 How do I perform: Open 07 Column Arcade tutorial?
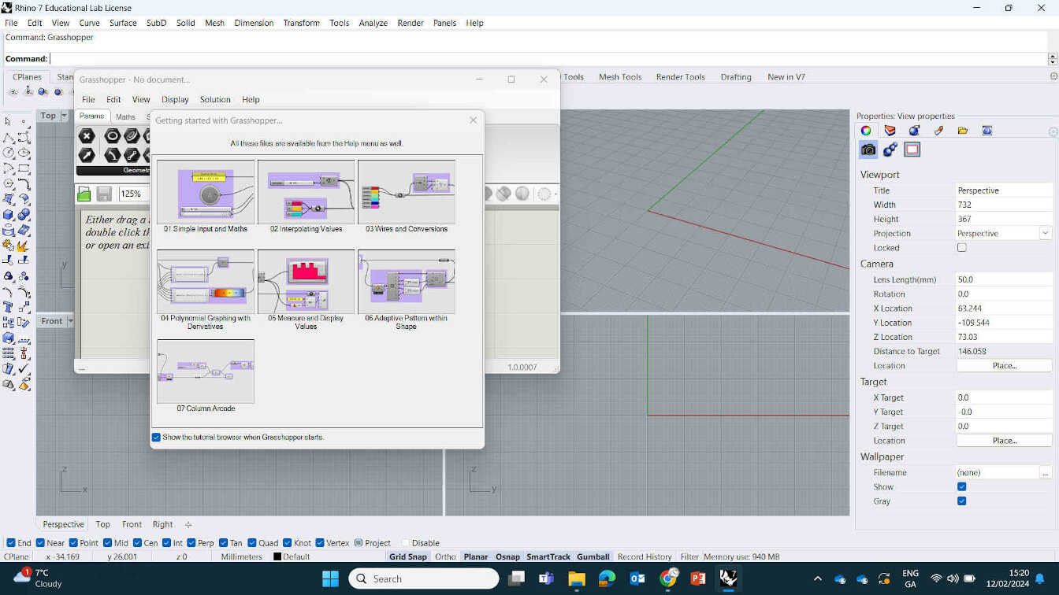[205, 376]
